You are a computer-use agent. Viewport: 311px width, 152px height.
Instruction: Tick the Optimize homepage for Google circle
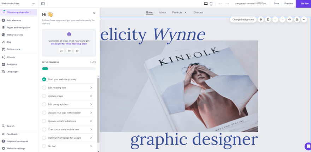[x=44, y=138]
